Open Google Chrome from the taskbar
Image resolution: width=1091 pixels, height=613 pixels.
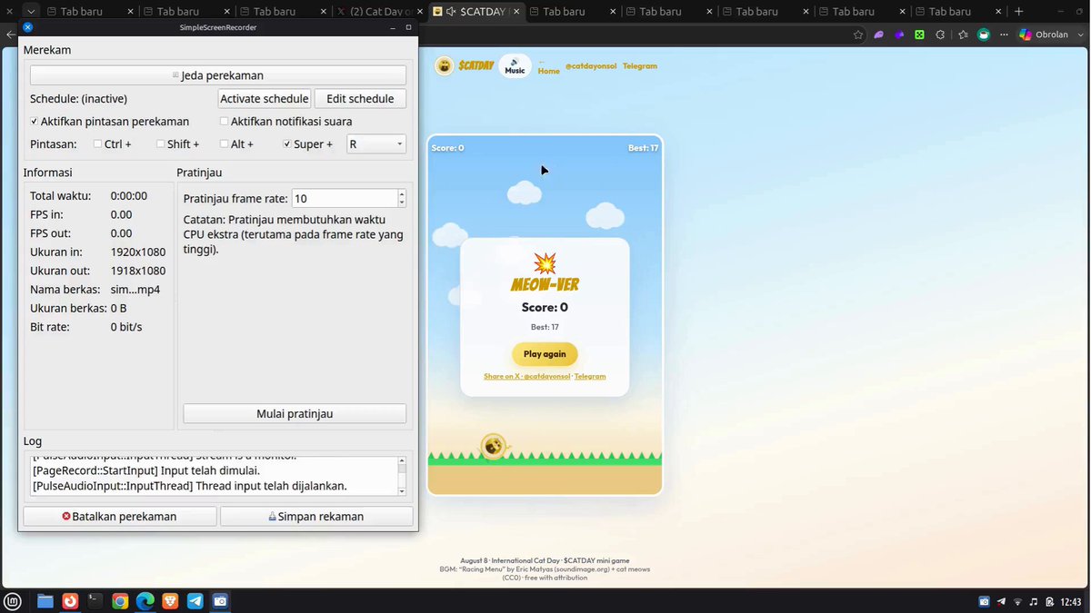(x=120, y=601)
